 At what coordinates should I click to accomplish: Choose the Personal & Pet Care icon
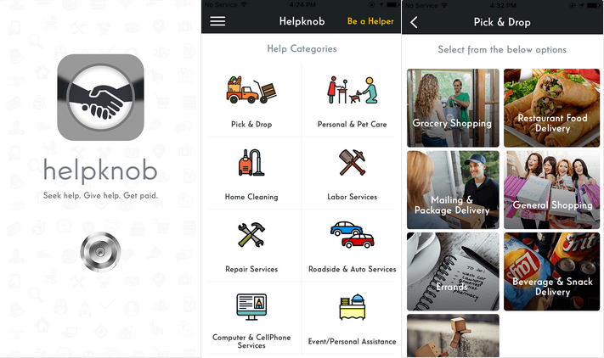[x=352, y=90]
